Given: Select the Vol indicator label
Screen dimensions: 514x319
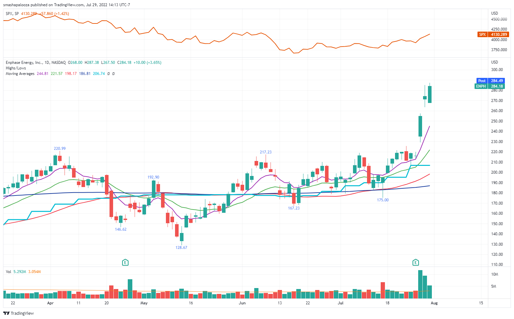Looking at the screenshot, I should 8,272.
